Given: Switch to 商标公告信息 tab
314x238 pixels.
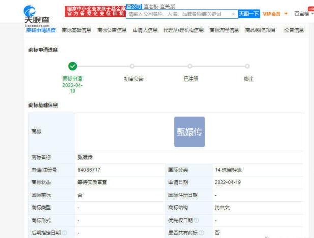Looking at the screenshot, I should click(112, 30).
